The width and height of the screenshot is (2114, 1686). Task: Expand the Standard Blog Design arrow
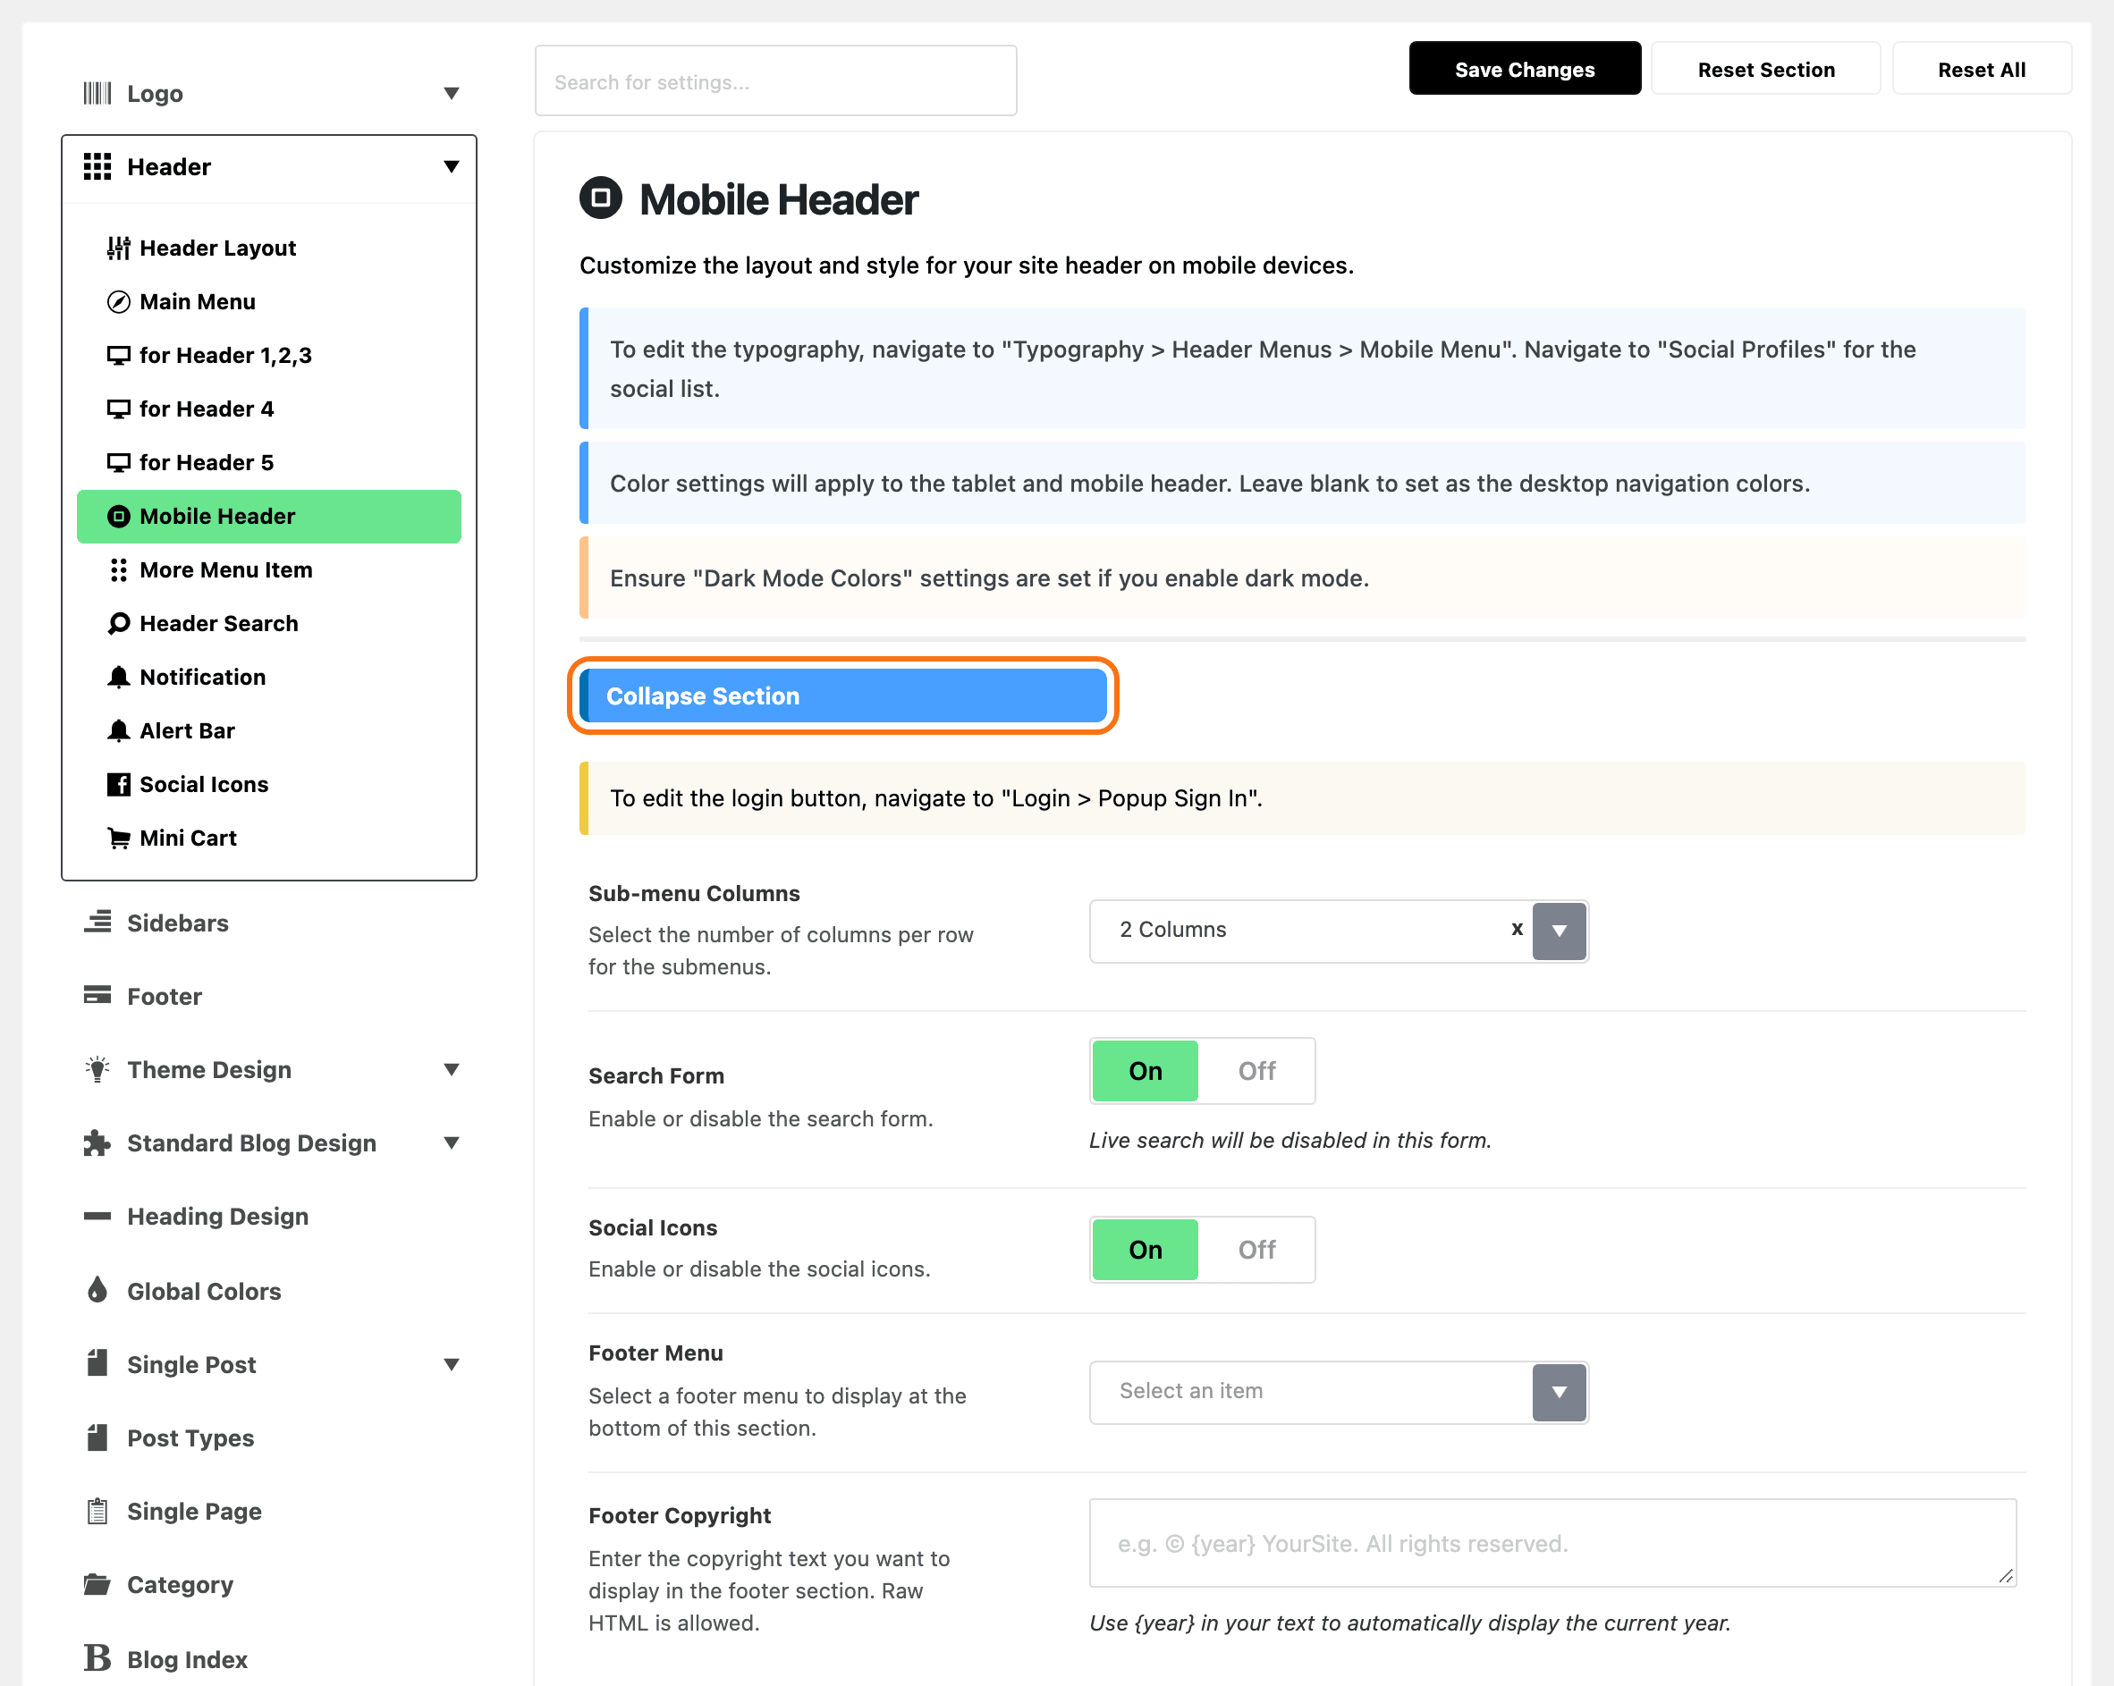click(451, 1143)
